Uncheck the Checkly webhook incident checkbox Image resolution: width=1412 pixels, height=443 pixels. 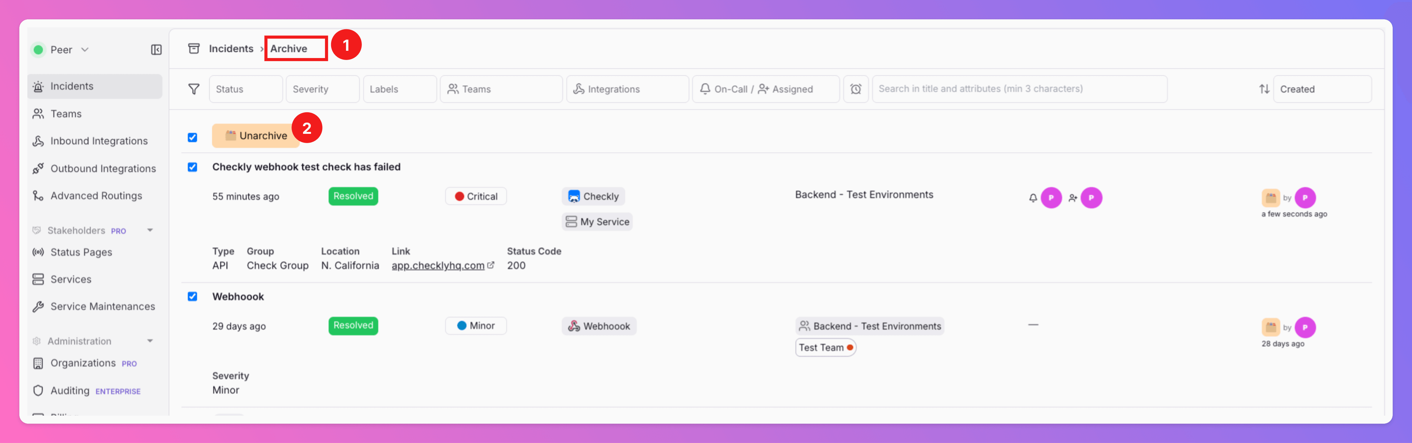click(192, 167)
